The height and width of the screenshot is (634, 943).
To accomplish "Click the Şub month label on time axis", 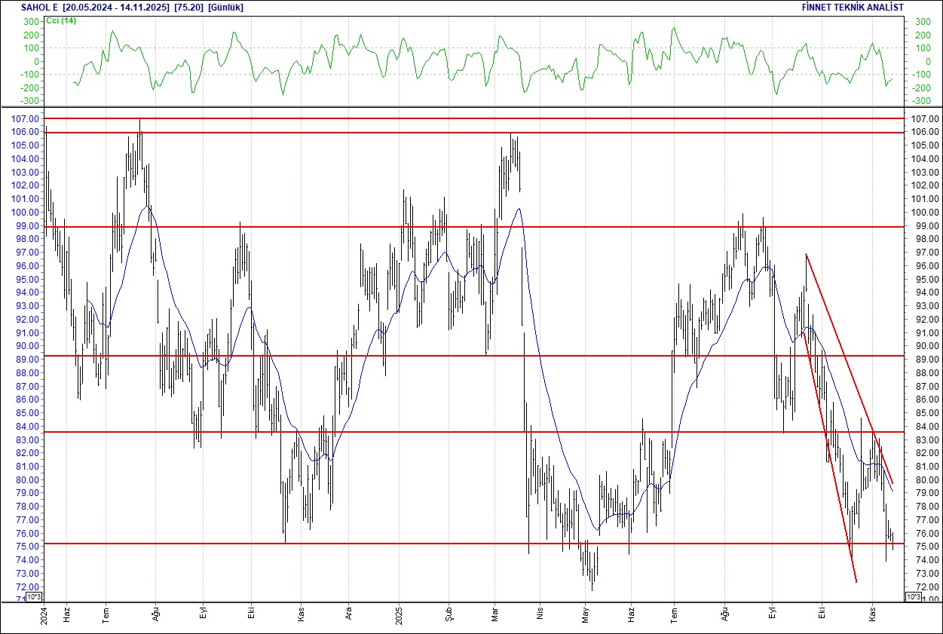I will [448, 614].
